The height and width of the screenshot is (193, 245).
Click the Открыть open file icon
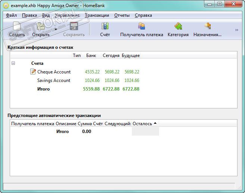(41, 26)
